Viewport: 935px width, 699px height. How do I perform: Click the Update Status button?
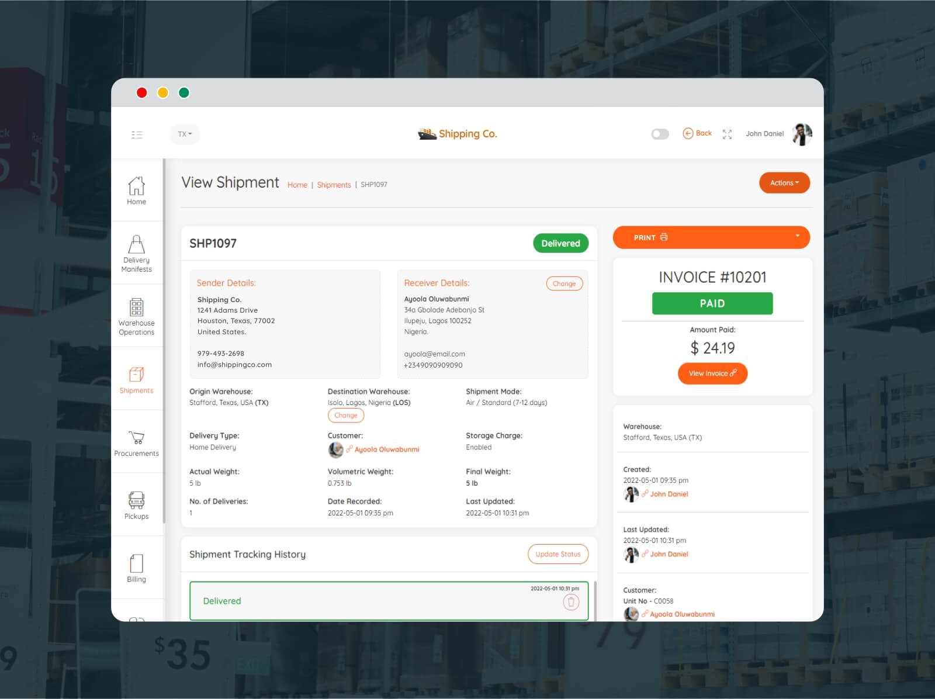pyautogui.click(x=558, y=554)
